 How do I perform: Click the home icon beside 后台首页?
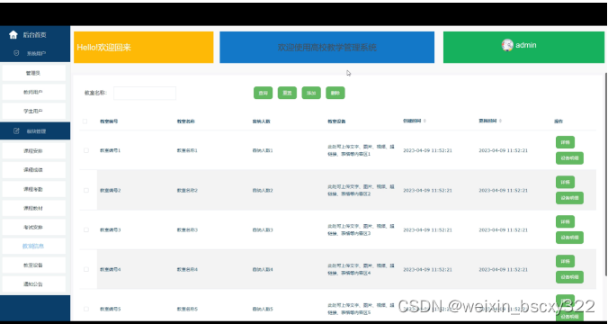13,35
